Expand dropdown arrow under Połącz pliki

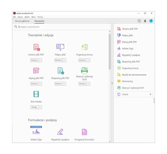[x=64, y=60]
